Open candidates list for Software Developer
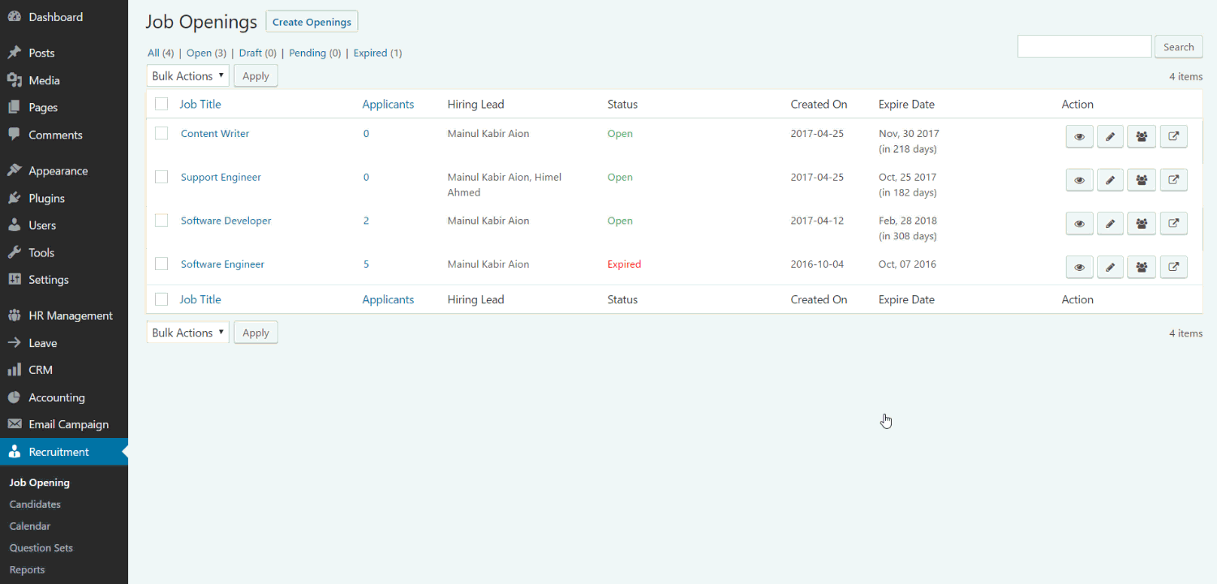 [x=1141, y=223]
